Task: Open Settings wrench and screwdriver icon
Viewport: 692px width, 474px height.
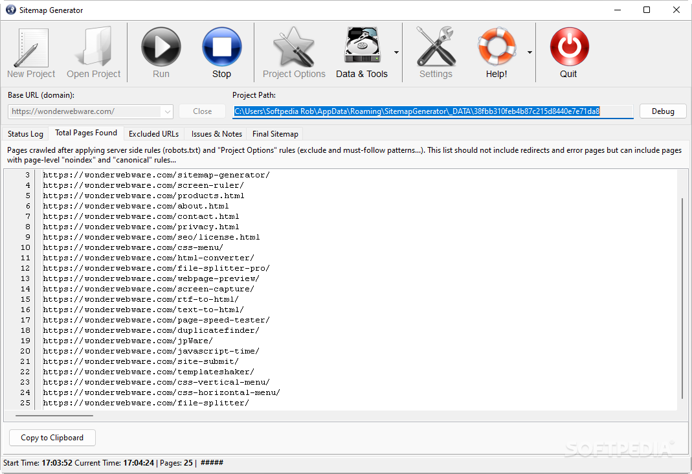Action: [x=436, y=47]
